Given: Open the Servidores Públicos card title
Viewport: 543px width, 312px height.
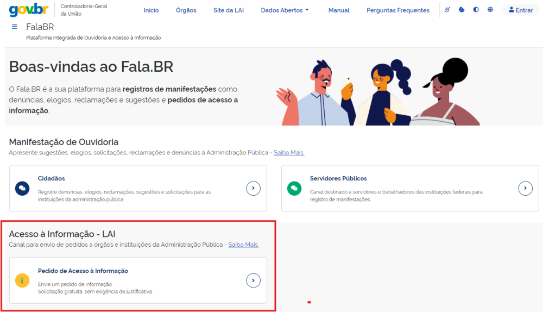Looking at the screenshot, I should click(x=338, y=178).
